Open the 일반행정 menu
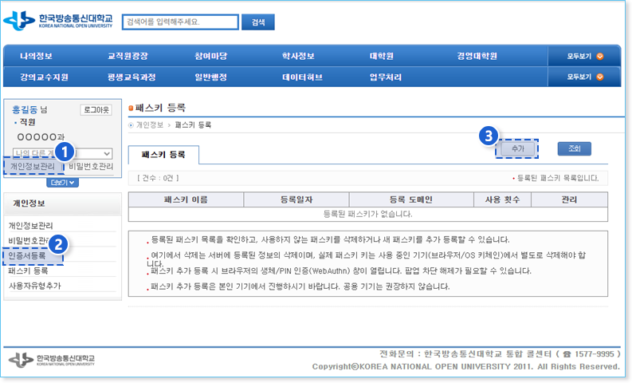The width and height of the screenshot is (632, 383). click(x=211, y=77)
